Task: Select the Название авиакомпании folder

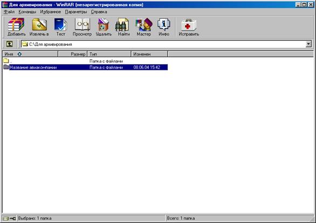Action: coord(85,67)
